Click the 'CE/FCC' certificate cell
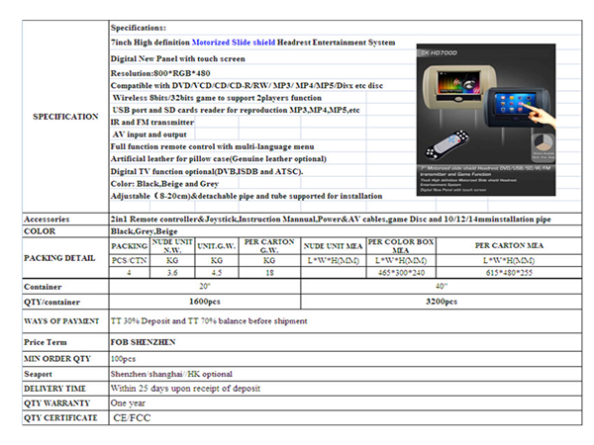This screenshot has height=445, width=594. pos(346,418)
